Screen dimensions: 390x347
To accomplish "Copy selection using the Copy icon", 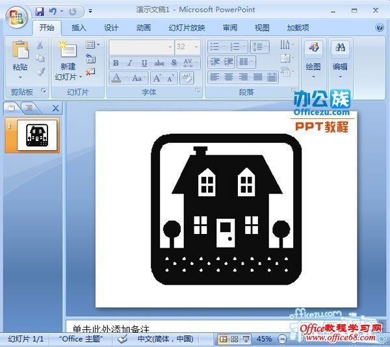I will pyautogui.click(x=40, y=58).
